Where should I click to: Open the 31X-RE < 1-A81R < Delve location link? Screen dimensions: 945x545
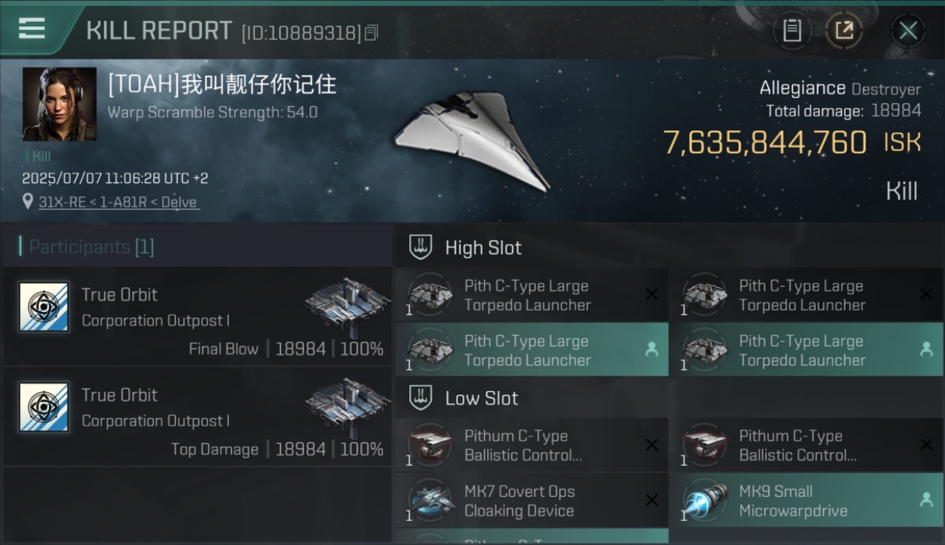click(x=118, y=202)
